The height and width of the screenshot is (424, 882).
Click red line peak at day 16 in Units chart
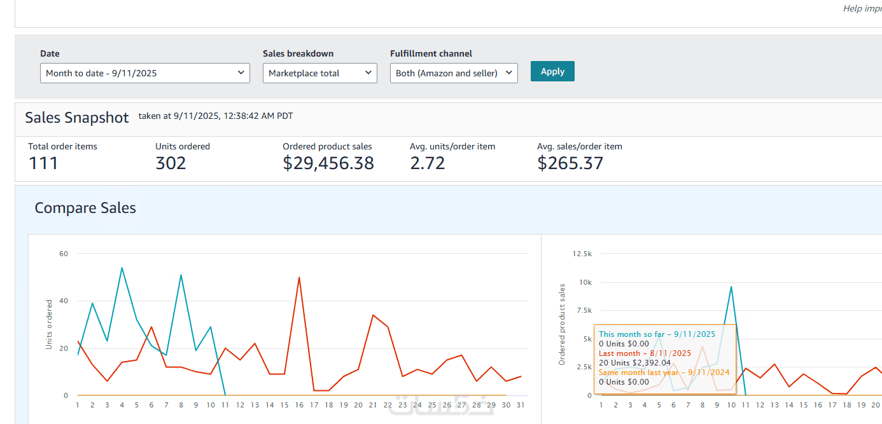[299, 277]
